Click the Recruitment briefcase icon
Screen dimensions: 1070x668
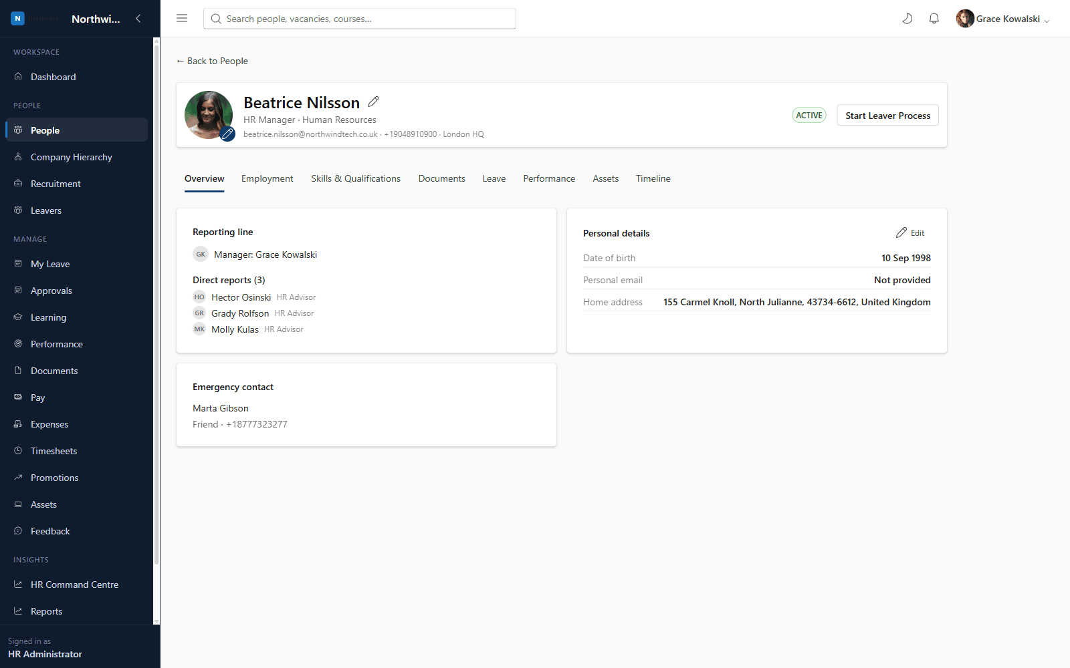tap(18, 183)
